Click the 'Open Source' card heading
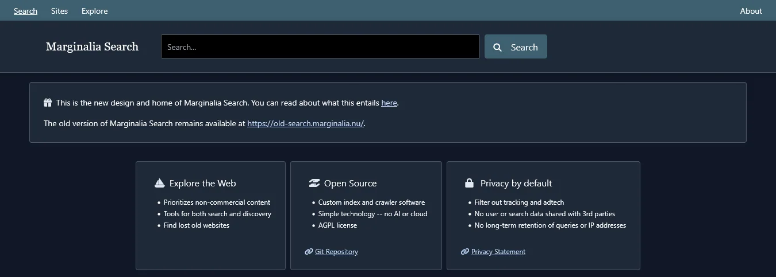Screen dimensions: 776x277 350,184
